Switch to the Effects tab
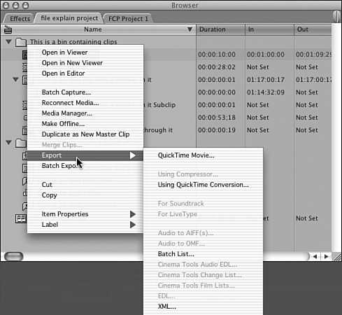 tap(20, 19)
